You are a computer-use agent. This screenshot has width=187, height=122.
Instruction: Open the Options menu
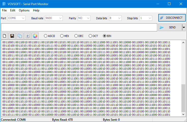tap(24, 10)
